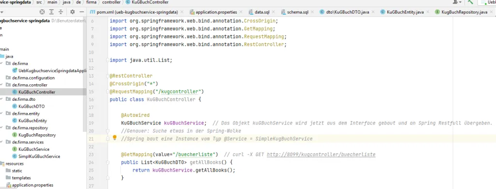Click the class name KuGBuchController on line 16
Viewport: 496px width, 189px height.
pos(171,99)
